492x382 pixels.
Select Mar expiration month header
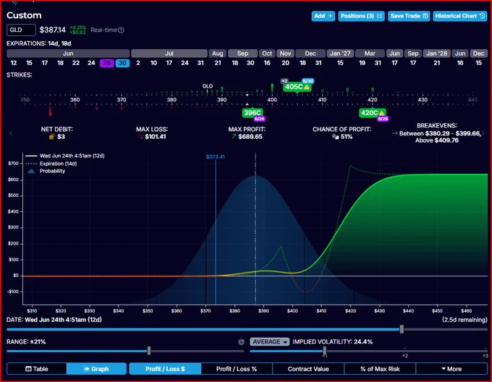[370, 54]
